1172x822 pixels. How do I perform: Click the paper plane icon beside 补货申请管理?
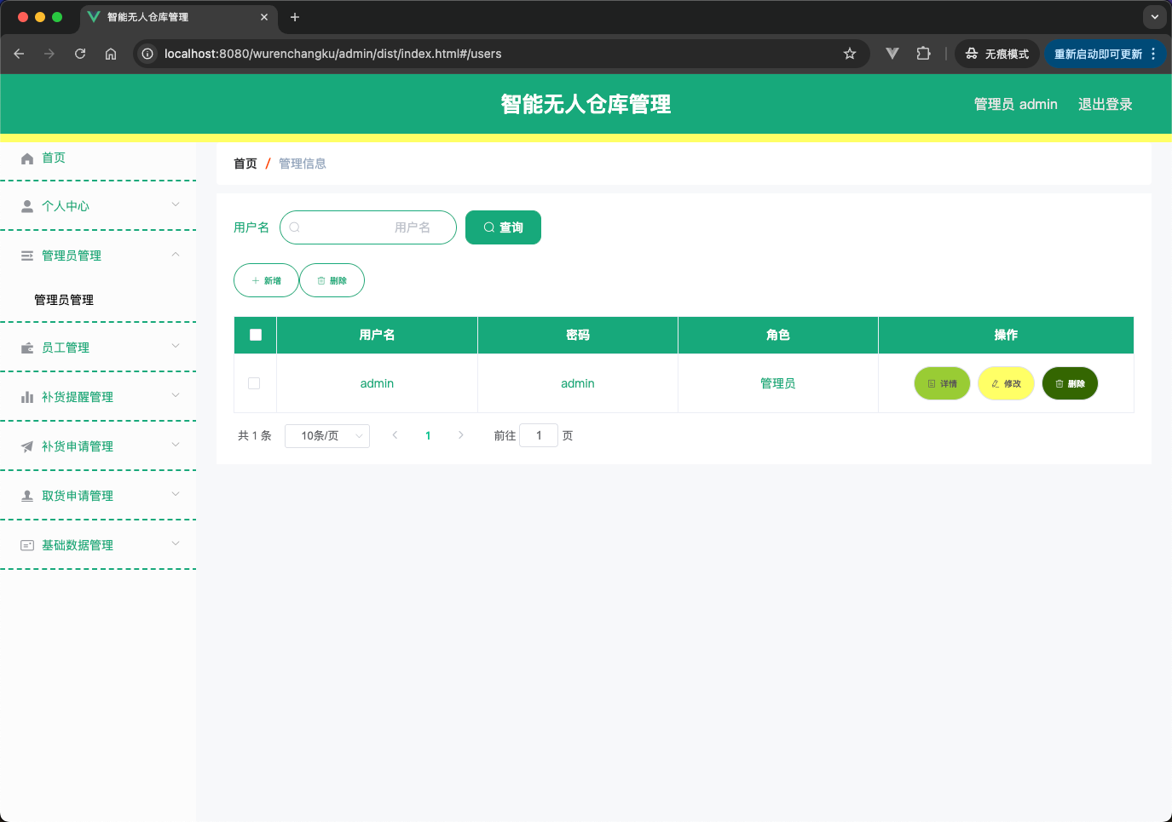[x=27, y=446]
